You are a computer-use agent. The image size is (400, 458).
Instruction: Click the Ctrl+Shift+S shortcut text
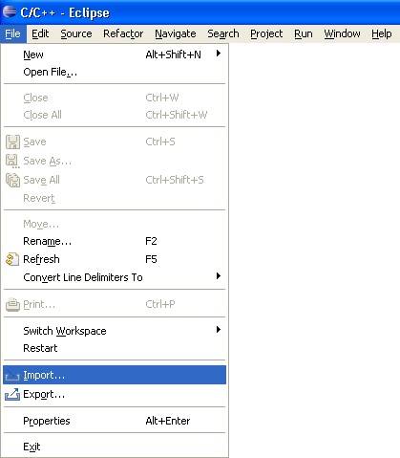click(175, 180)
